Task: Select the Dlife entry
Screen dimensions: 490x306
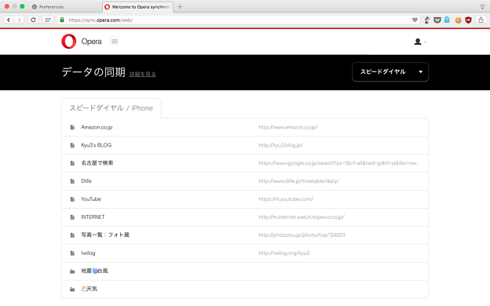Action: 86,180
